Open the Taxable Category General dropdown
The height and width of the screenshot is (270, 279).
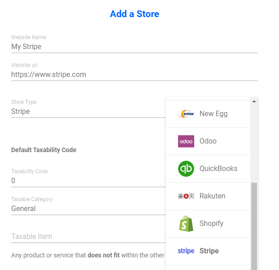point(88,208)
